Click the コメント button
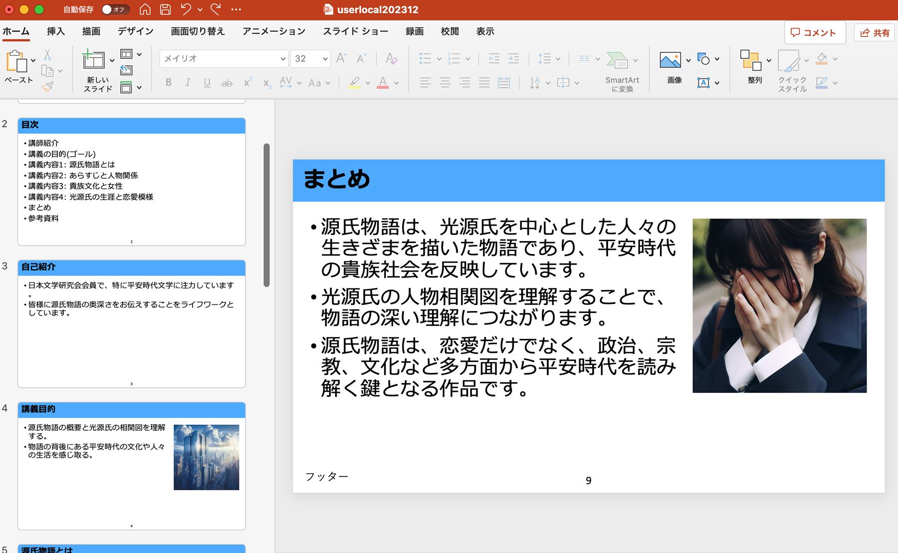898x553 pixels. tap(814, 32)
